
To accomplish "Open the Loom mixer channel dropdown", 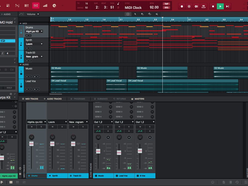I will pyautogui.click(x=57, y=122).
